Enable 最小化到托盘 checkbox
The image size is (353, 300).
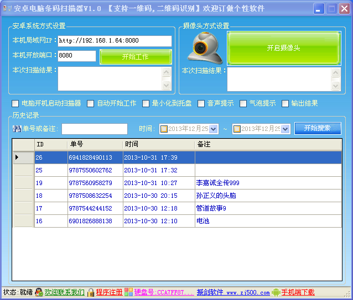pyautogui.click(x=146, y=104)
